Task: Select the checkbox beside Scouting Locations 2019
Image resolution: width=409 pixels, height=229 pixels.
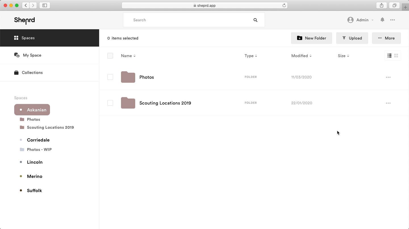Action: [x=110, y=103]
